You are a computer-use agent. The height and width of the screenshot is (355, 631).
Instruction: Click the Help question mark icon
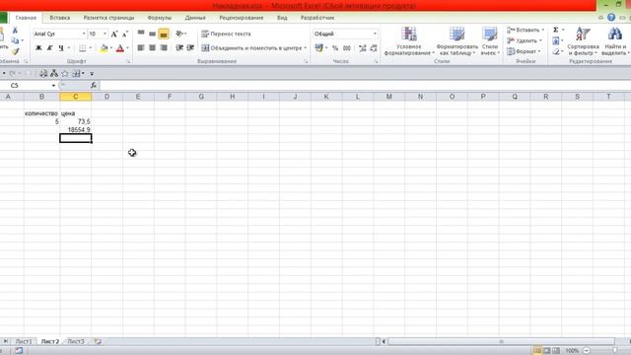611,18
